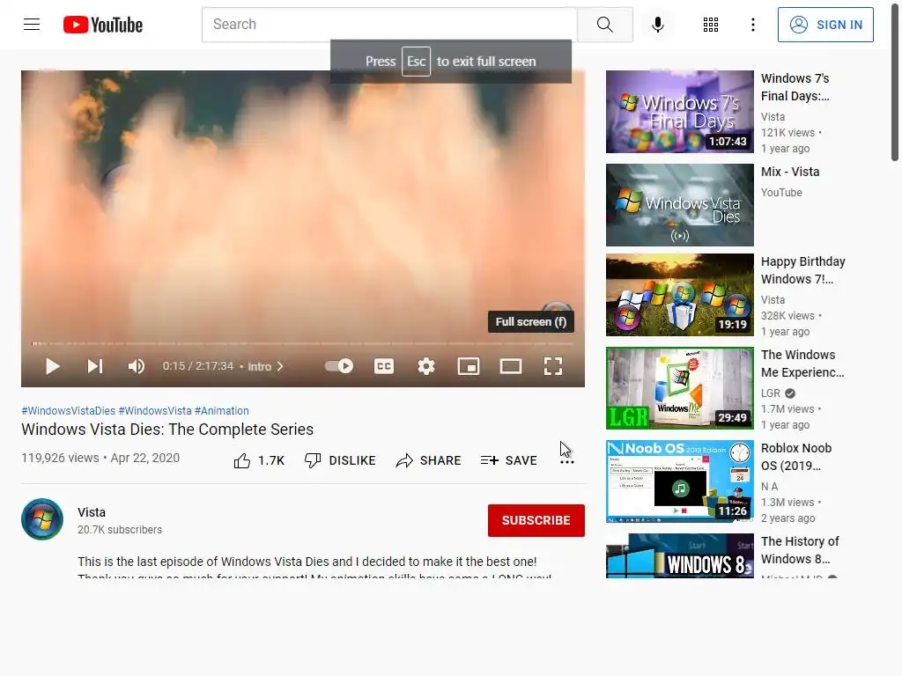Open the Happy Birthday Windows 7 title
The image size is (902, 676).
pos(803,270)
